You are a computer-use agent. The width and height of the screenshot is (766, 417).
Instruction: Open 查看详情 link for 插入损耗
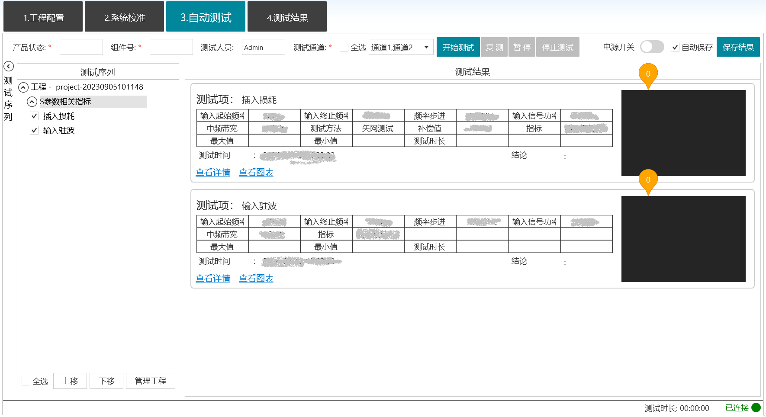tap(213, 172)
